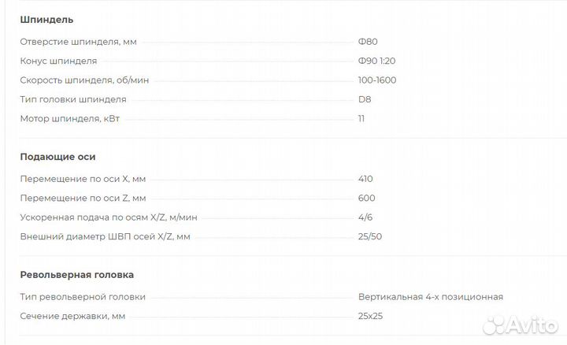Click the Avito watermark text
The image size is (567, 345).
[x=535, y=325]
